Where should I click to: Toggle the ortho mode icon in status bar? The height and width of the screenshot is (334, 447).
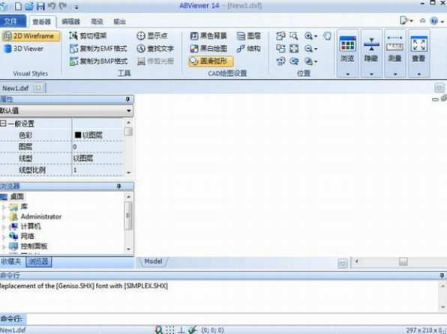(x=181, y=330)
